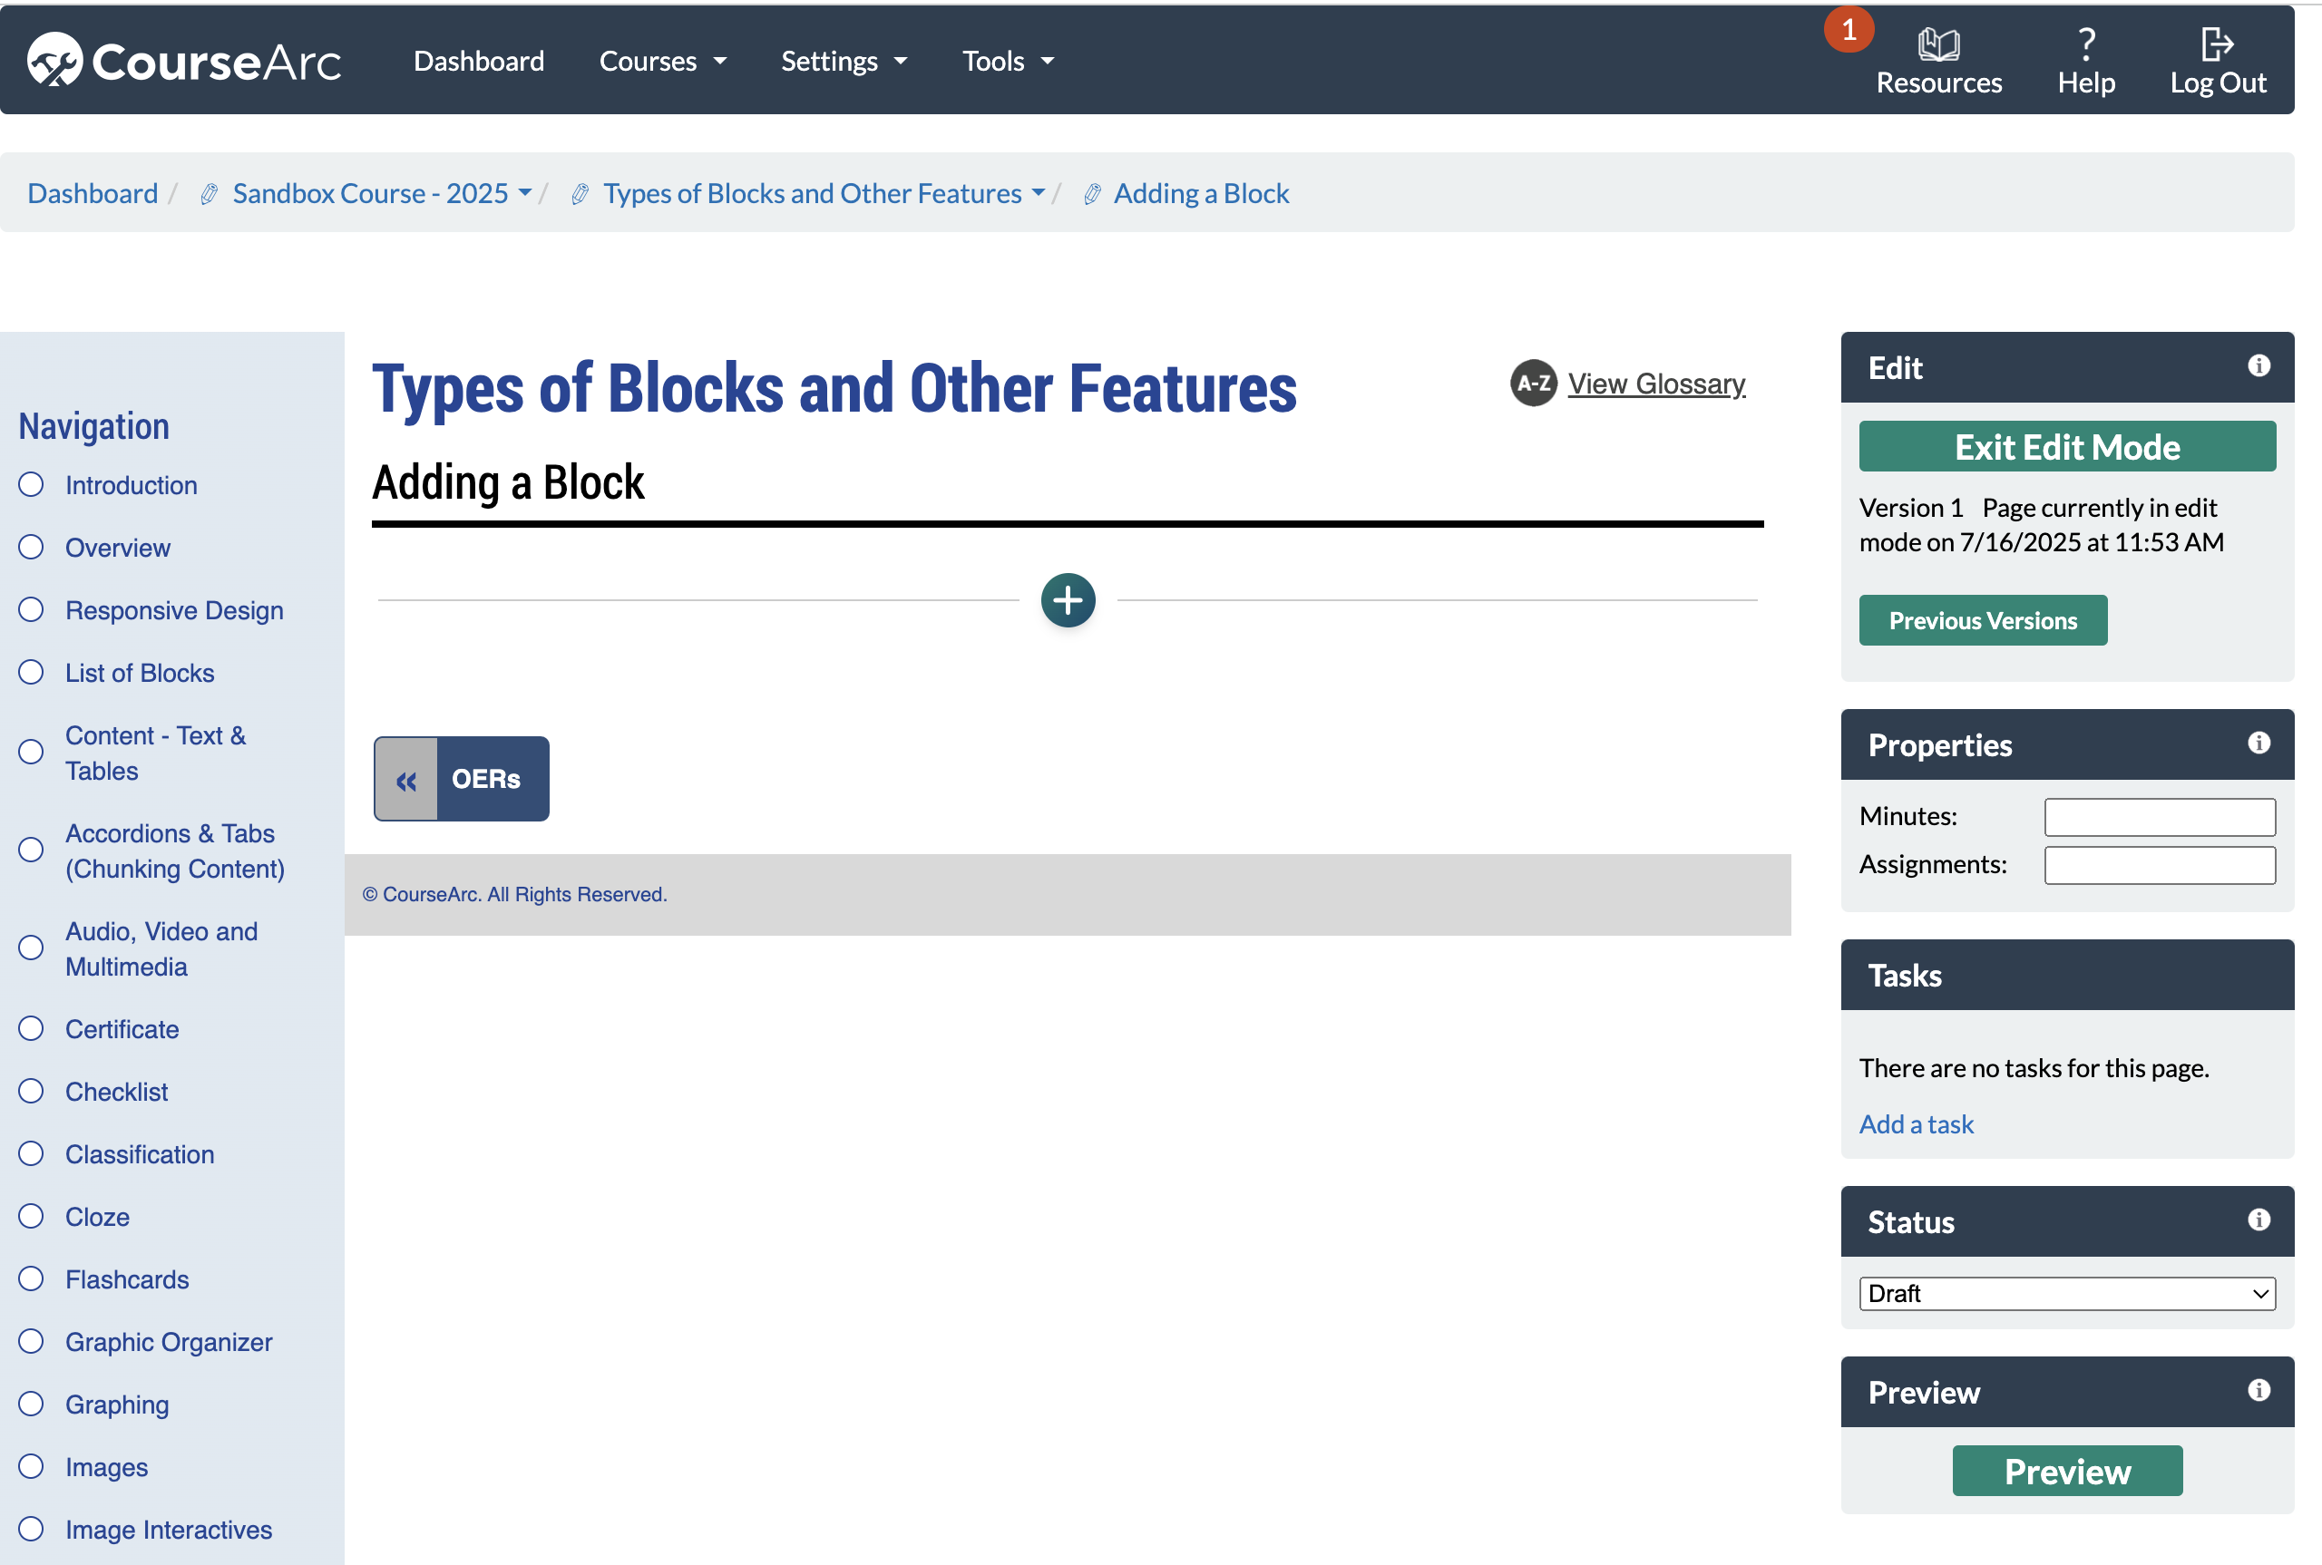
Task: Open the Resources book icon
Action: (x=1937, y=45)
